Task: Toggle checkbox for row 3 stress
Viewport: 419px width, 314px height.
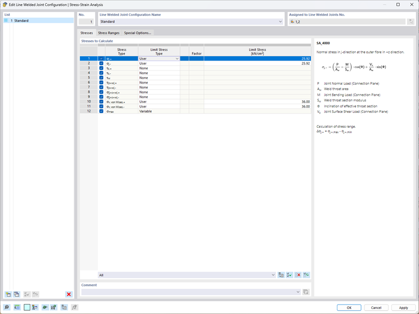Action: (101, 68)
